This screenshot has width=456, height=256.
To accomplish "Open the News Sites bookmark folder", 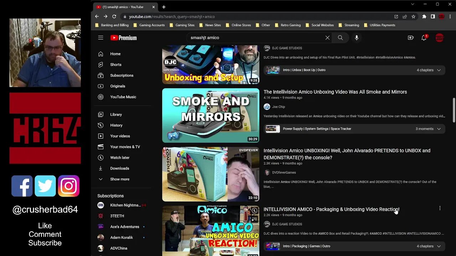I will [210, 25].
